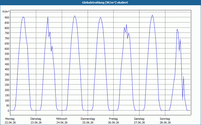
Task: Click Saturday's highest radiation peak
Action: [x=152, y=15]
